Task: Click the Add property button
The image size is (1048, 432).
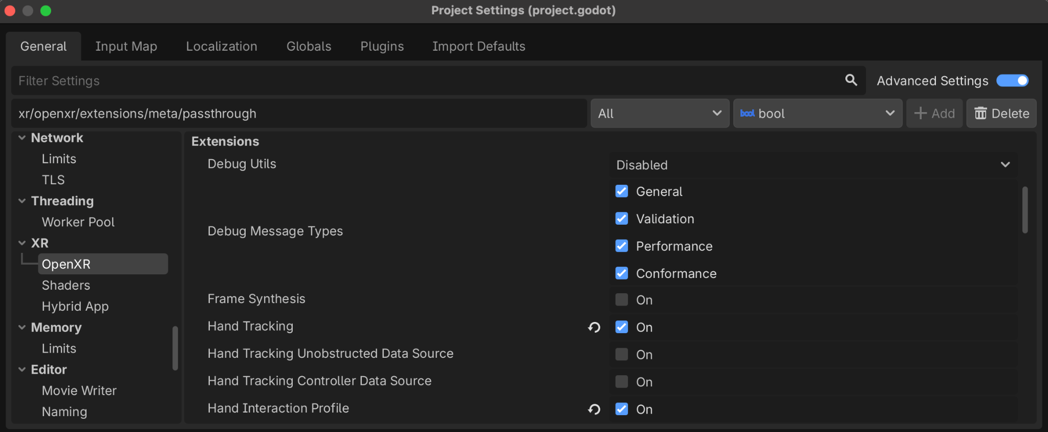Action: click(934, 113)
